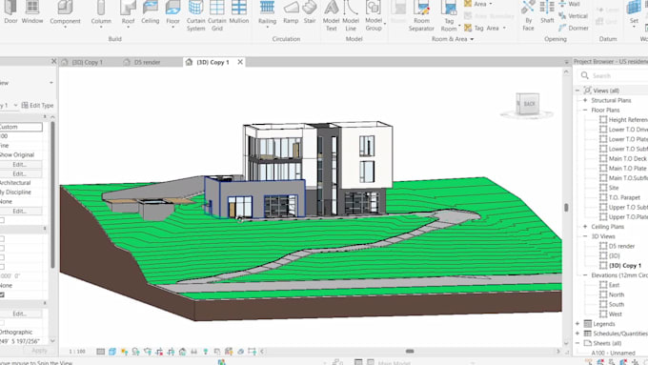Screen dimensions: 648x365
Task: Click the Edit Type button
Action: pos(37,106)
